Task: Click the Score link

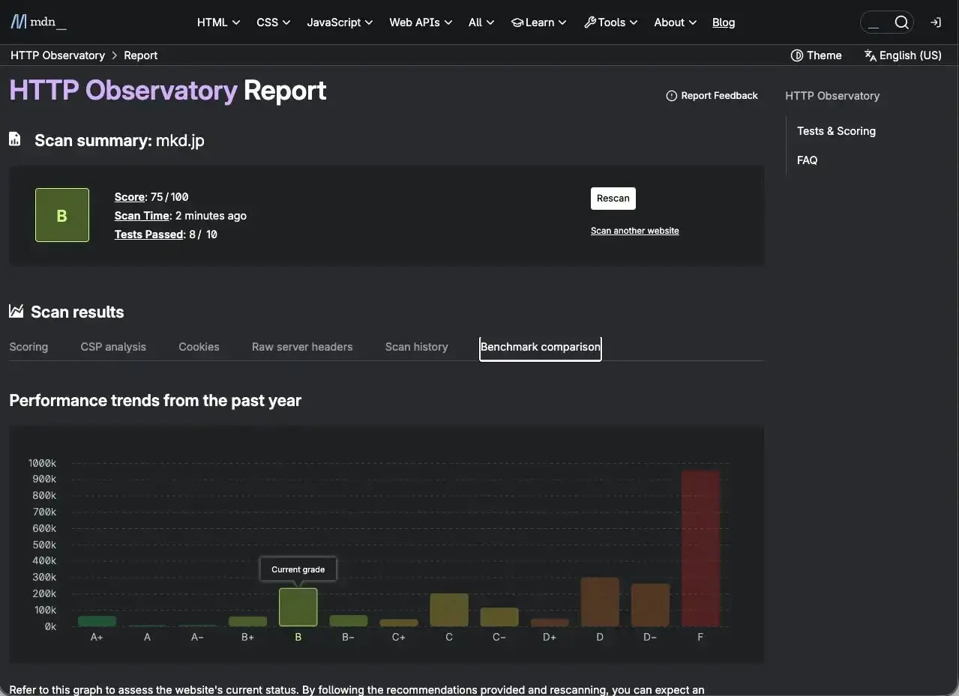Action: point(130,197)
